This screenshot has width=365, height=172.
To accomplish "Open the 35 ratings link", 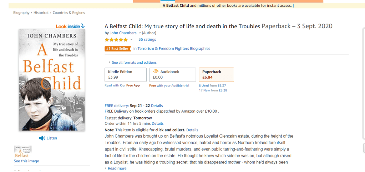I will (147, 39).
